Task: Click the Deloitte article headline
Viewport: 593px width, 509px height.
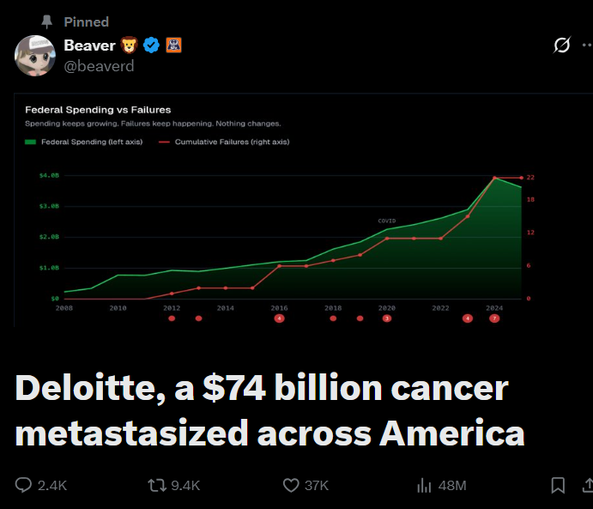Action: pyautogui.click(x=269, y=410)
